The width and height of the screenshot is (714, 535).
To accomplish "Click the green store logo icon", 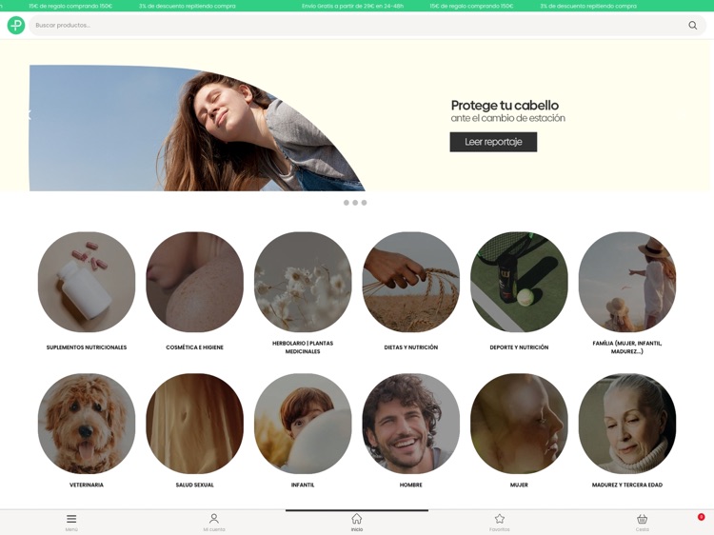I will [x=16, y=25].
